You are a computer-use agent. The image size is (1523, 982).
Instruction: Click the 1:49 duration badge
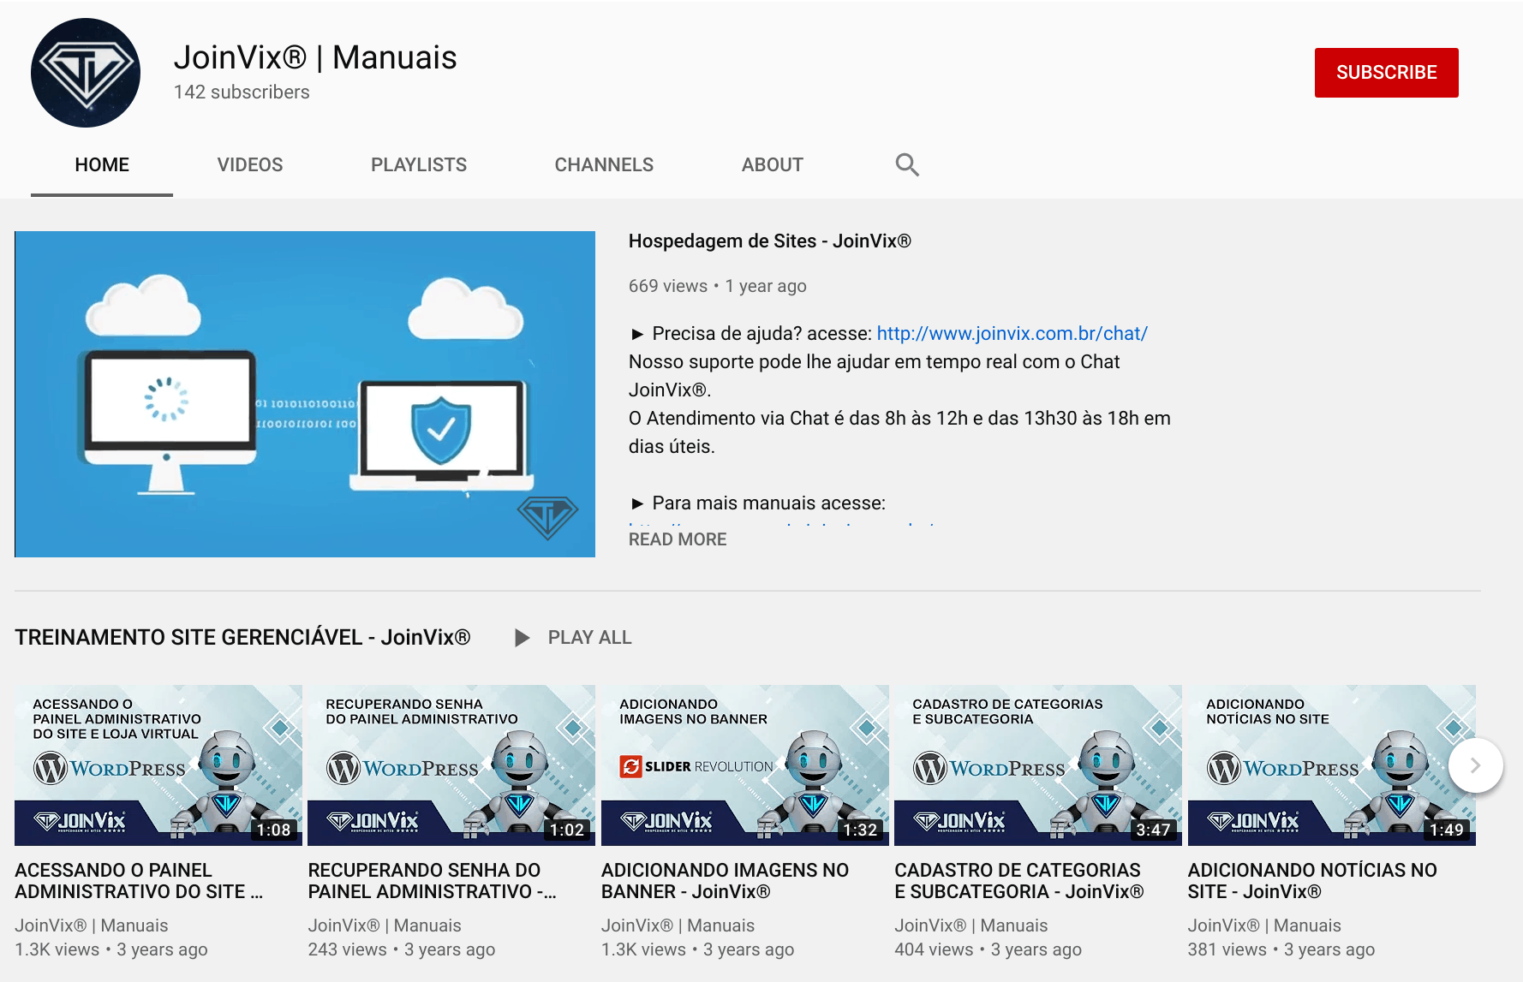click(1447, 830)
